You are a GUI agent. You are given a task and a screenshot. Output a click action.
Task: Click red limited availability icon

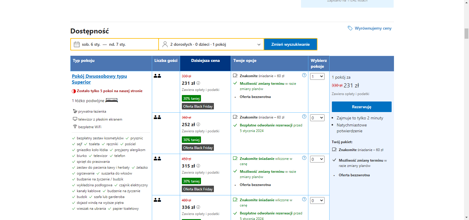74,91
